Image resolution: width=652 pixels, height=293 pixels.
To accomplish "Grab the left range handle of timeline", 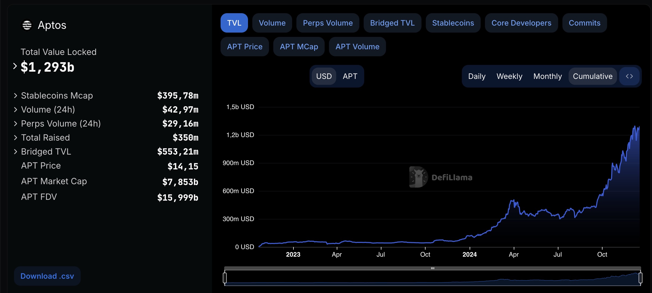I will tap(225, 278).
